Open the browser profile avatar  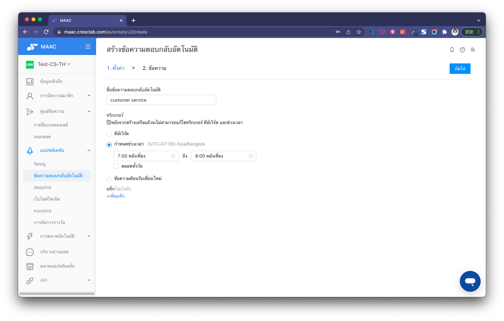455,32
